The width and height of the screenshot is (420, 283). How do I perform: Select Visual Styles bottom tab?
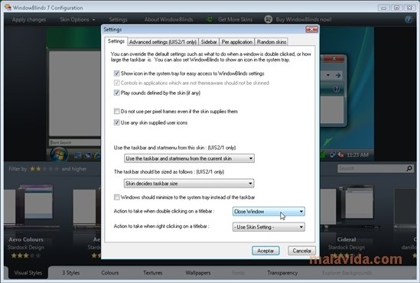coord(28,273)
